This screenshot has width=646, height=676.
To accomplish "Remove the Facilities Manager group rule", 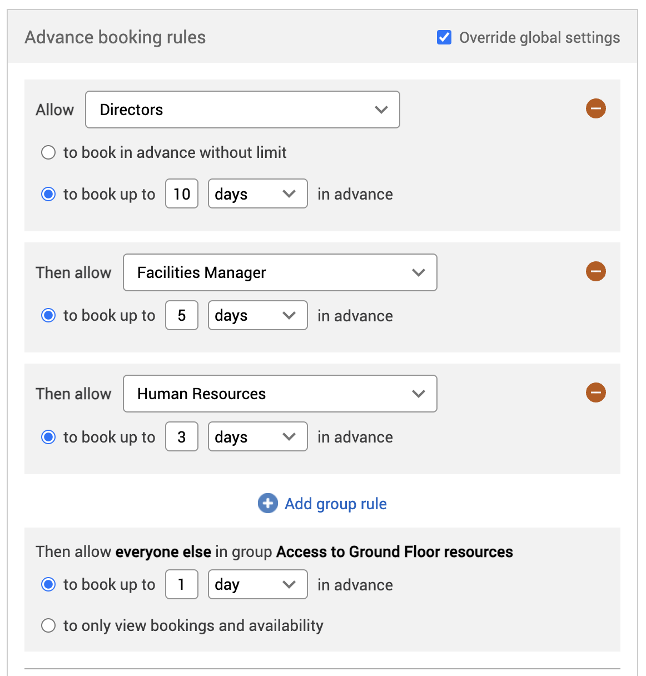I will click(x=595, y=271).
